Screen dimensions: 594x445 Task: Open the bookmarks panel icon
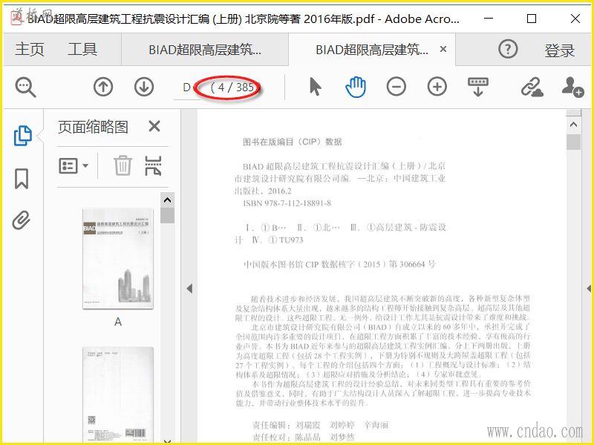click(22, 179)
